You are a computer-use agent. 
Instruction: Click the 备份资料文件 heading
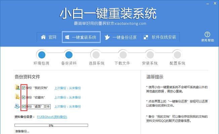27,77
